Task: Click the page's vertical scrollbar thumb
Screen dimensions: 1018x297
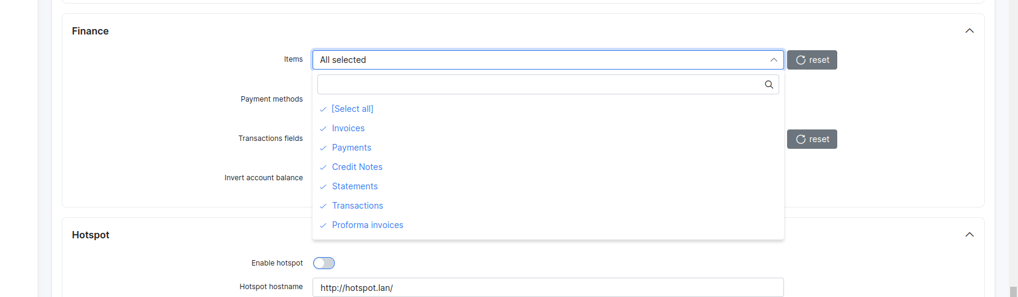Action: click(1013, 292)
